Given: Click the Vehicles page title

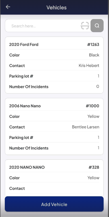Looking at the screenshot, I should [x=56, y=7].
